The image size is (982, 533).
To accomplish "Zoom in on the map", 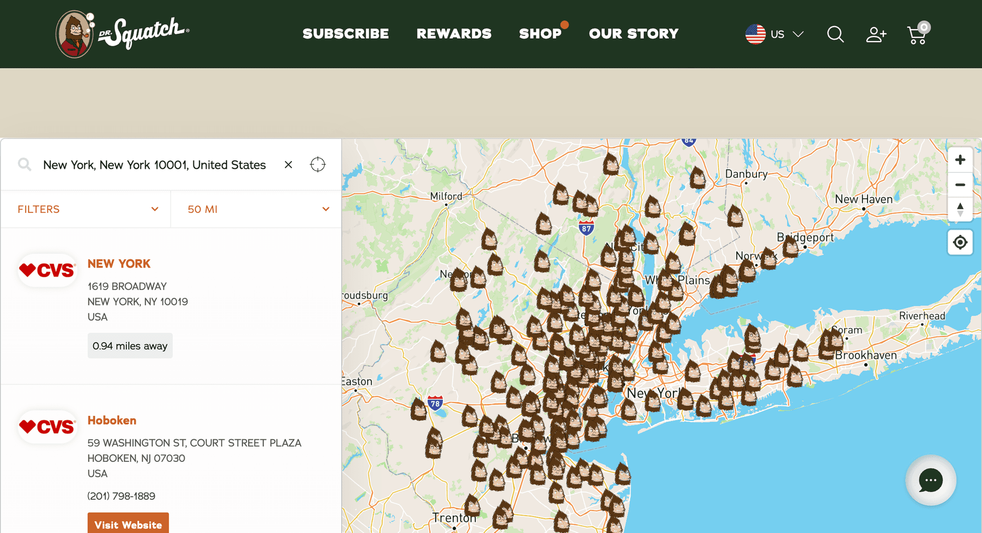I will click(x=961, y=159).
